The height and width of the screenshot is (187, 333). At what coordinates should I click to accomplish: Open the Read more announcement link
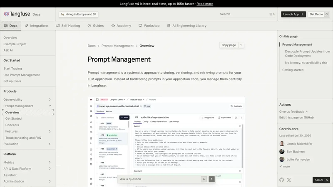click(205, 4)
